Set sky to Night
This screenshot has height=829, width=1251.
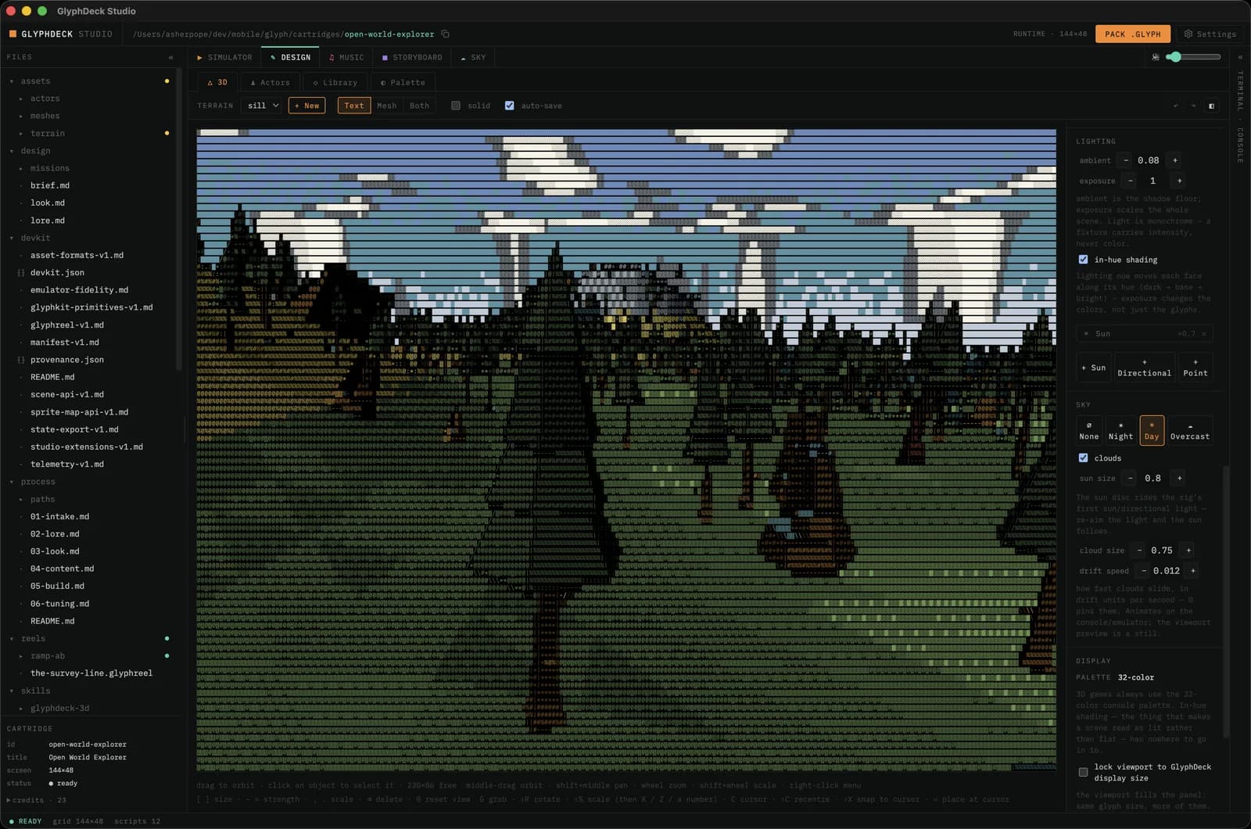[x=1120, y=430]
